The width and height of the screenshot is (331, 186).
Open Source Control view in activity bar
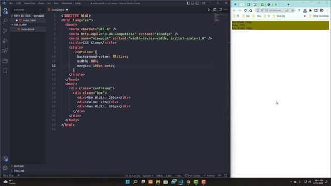5,31
